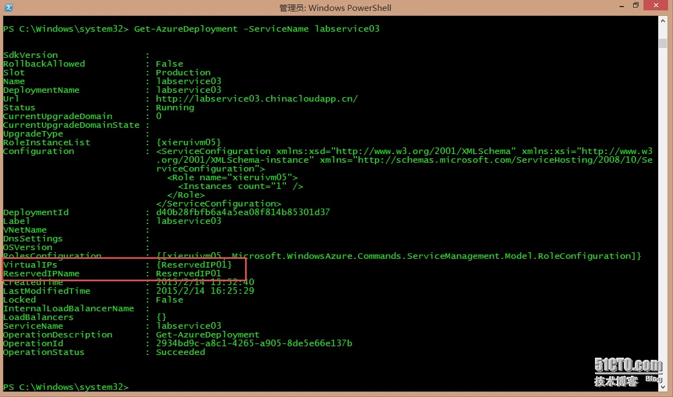Screen dimensions: 673x397
Task: Click the Url value http://labservice03.chinacloudapp.cn/
Action: pos(257,99)
